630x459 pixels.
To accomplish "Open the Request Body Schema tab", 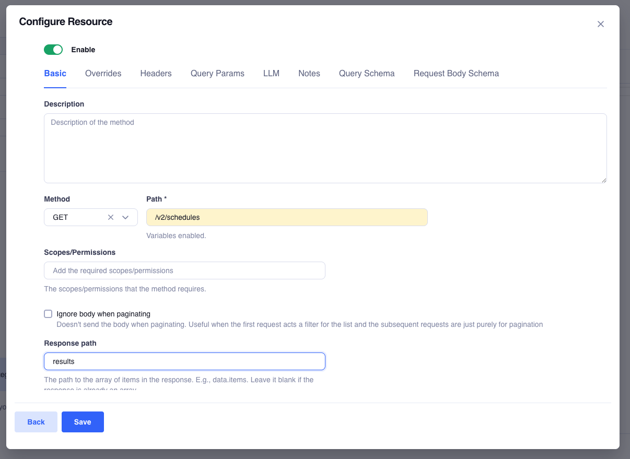I will pyautogui.click(x=456, y=74).
